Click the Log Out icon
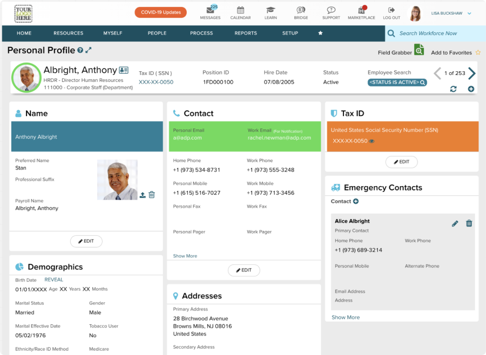 (x=391, y=10)
